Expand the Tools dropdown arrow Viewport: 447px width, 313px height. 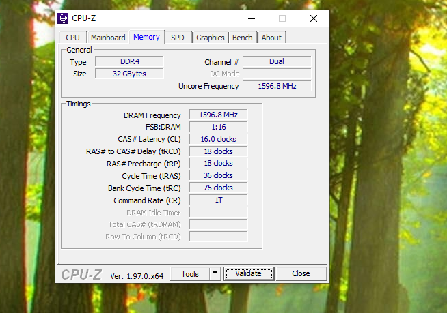point(215,273)
